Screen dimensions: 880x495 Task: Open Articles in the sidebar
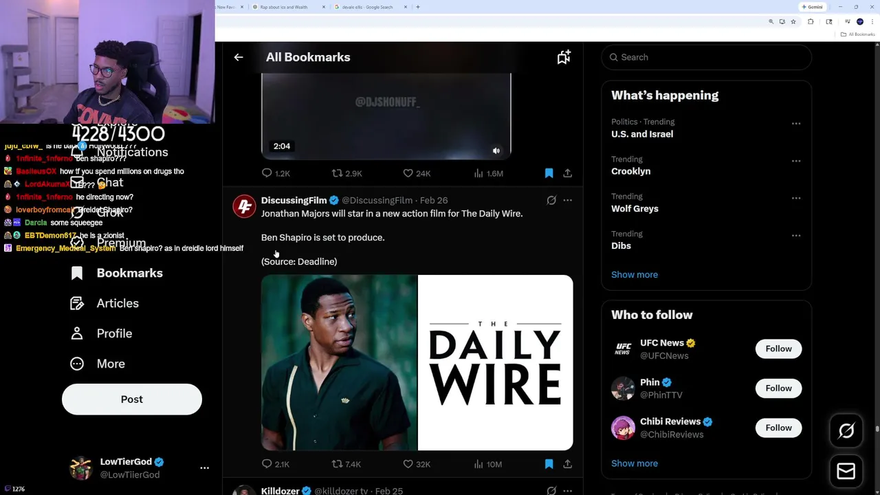pyautogui.click(x=104, y=303)
